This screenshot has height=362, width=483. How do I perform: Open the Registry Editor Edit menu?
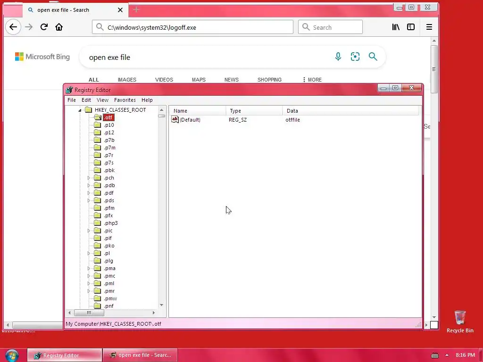[86, 100]
